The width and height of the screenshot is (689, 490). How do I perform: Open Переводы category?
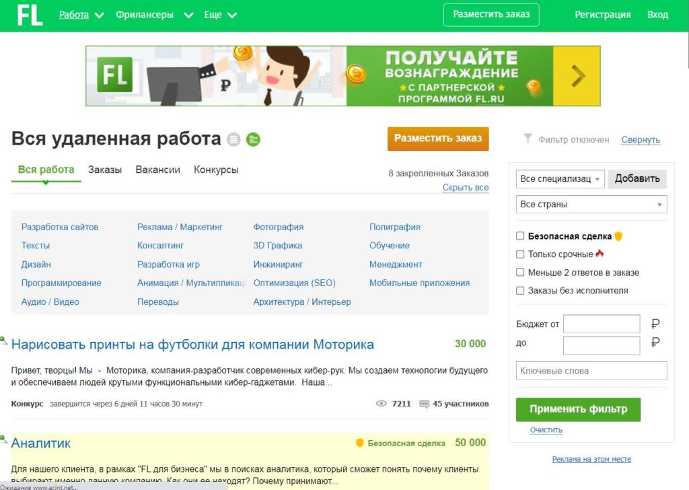pos(158,302)
